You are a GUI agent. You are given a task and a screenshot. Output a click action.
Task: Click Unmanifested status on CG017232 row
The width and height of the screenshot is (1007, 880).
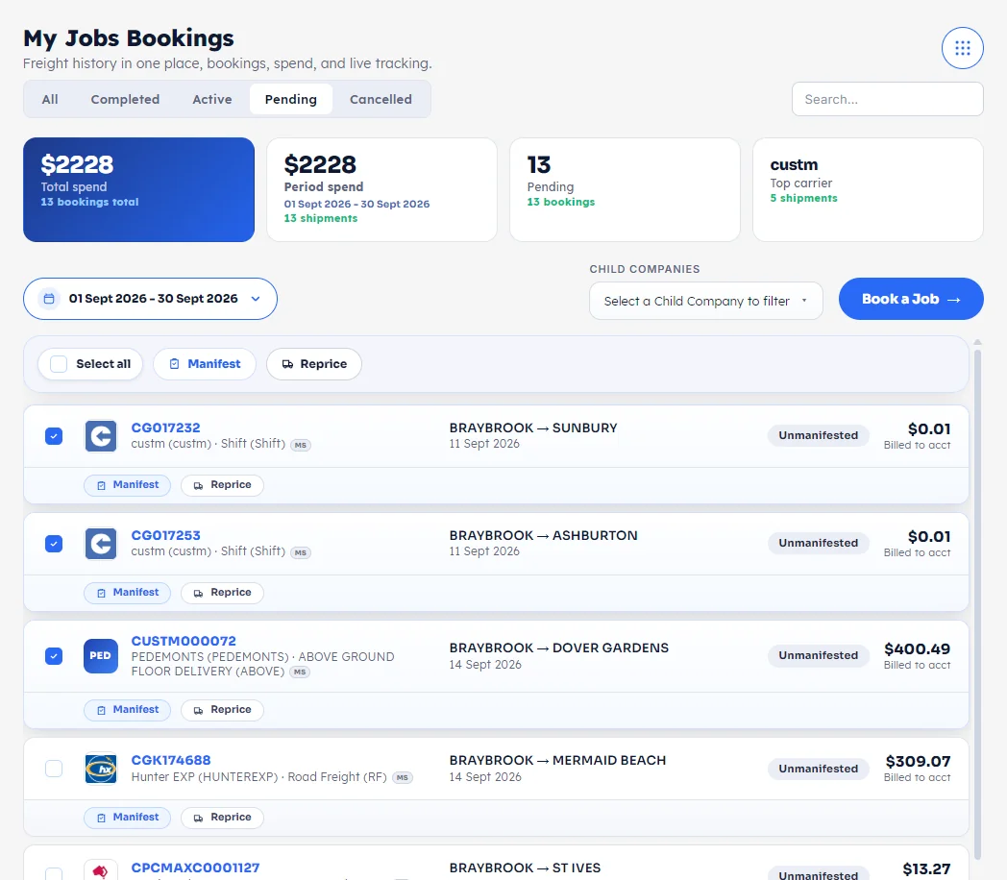coord(819,436)
